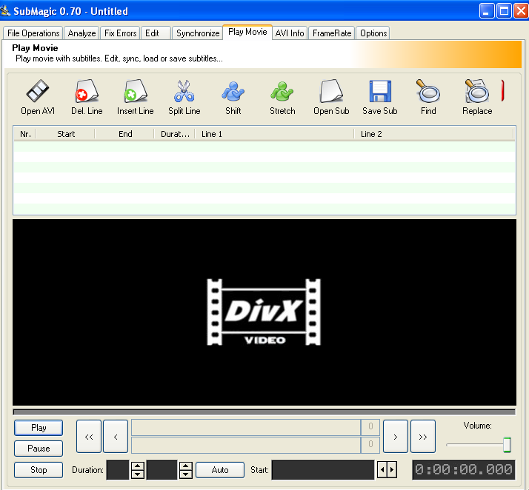Switch to the File Operations tab

tap(33, 33)
